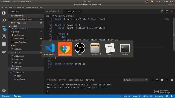Click the master branch in status bar
This screenshot has height=98, width=175.
[7, 96]
